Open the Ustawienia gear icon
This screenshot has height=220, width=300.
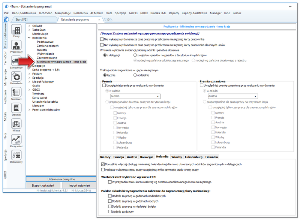pos(16,77)
